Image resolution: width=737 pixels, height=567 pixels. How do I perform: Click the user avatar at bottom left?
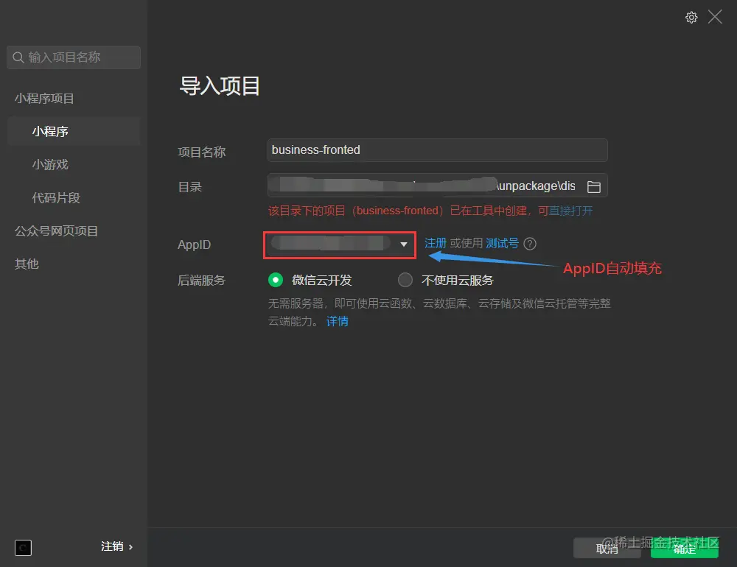pyautogui.click(x=23, y=547)
